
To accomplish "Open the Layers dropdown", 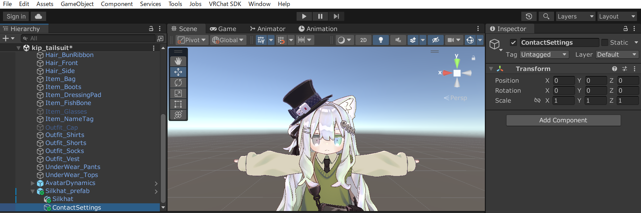I will (x=575, y=16).
